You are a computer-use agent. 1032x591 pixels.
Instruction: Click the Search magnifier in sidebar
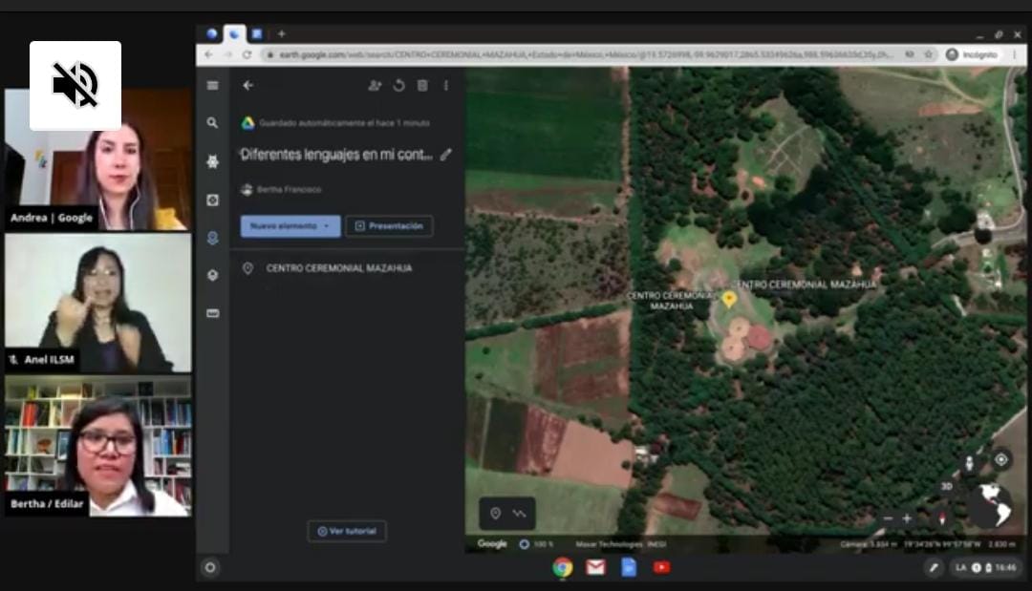212,123
